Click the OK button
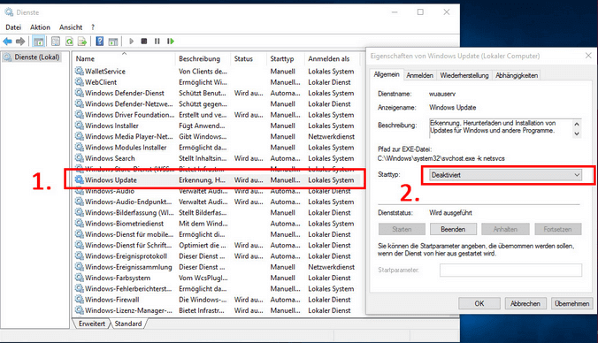598x343 pixels. pos(479,304)
